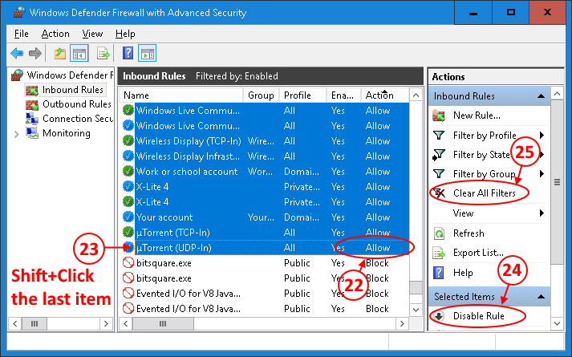The height and width of the screenshot is (357, 572).
Task: Click the firewall app icon in title bar
Action: tap(18, 12)
